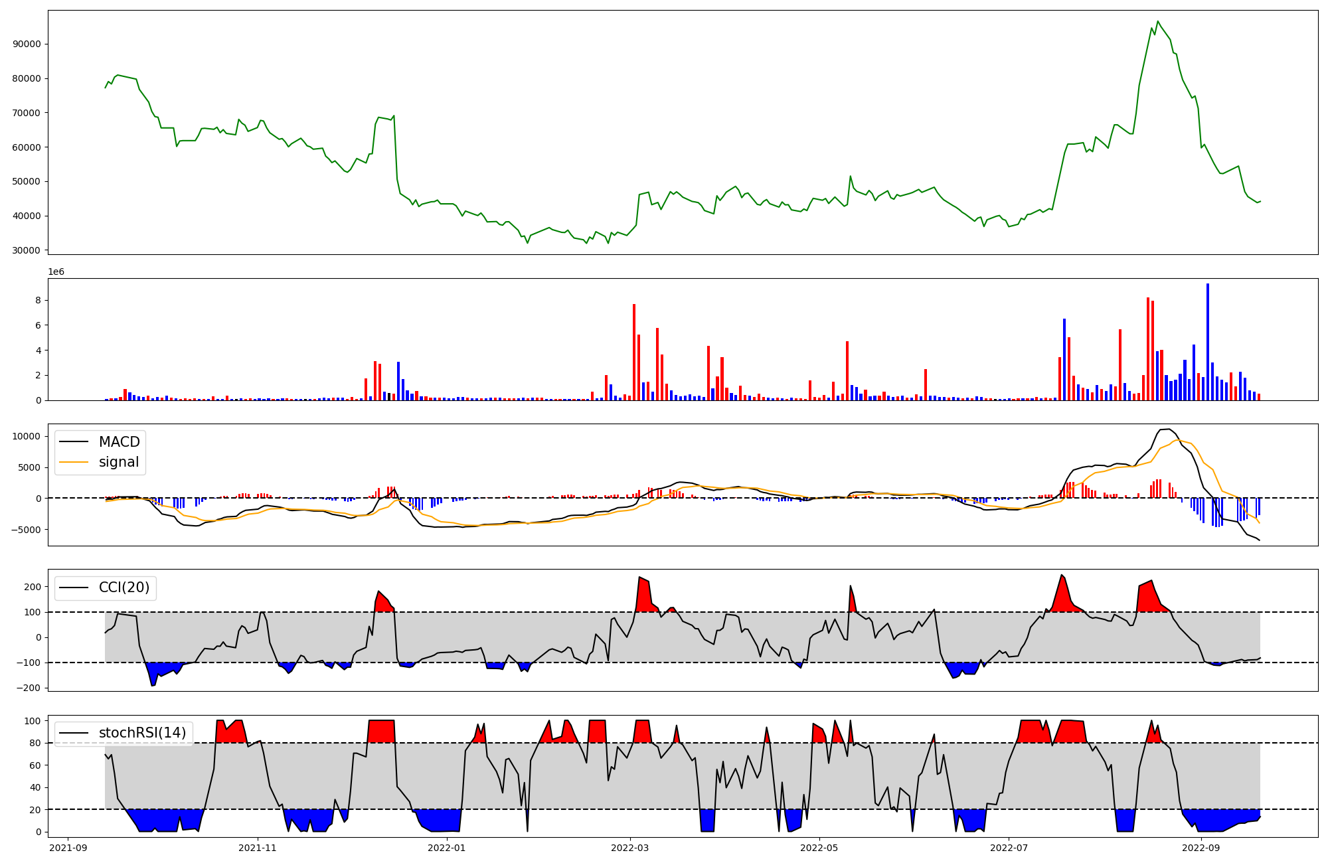Click the 2021-11 date axis label

pos(257,848)
